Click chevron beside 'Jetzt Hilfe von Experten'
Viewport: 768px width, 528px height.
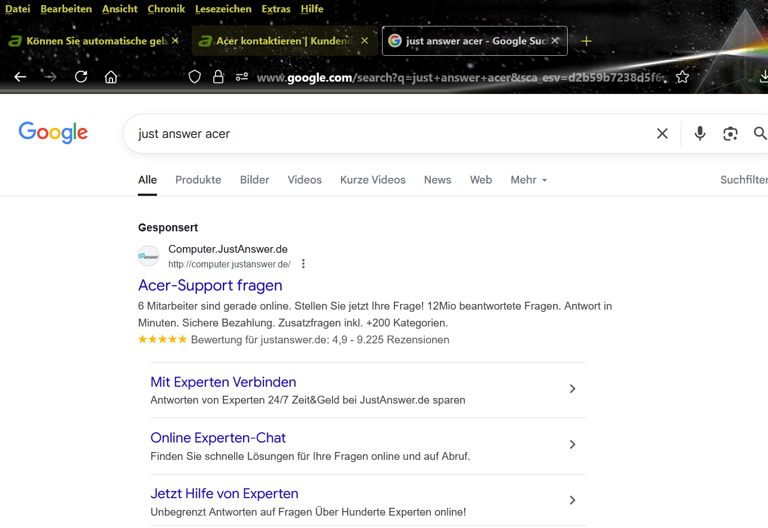click(x=572, y=500)
